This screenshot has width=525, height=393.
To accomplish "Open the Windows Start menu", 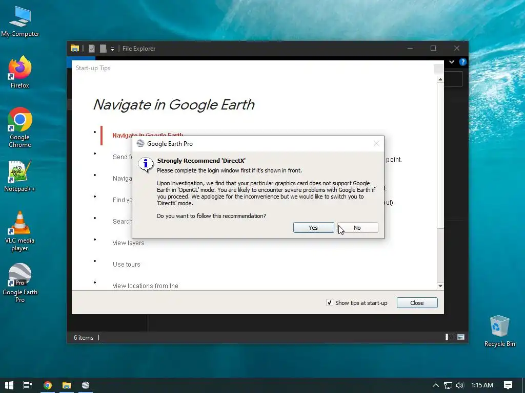I will tap(9, 385).
